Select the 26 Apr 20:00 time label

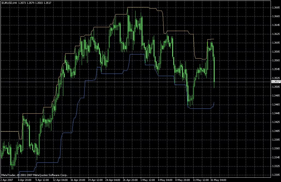click(x=130, y=180)
